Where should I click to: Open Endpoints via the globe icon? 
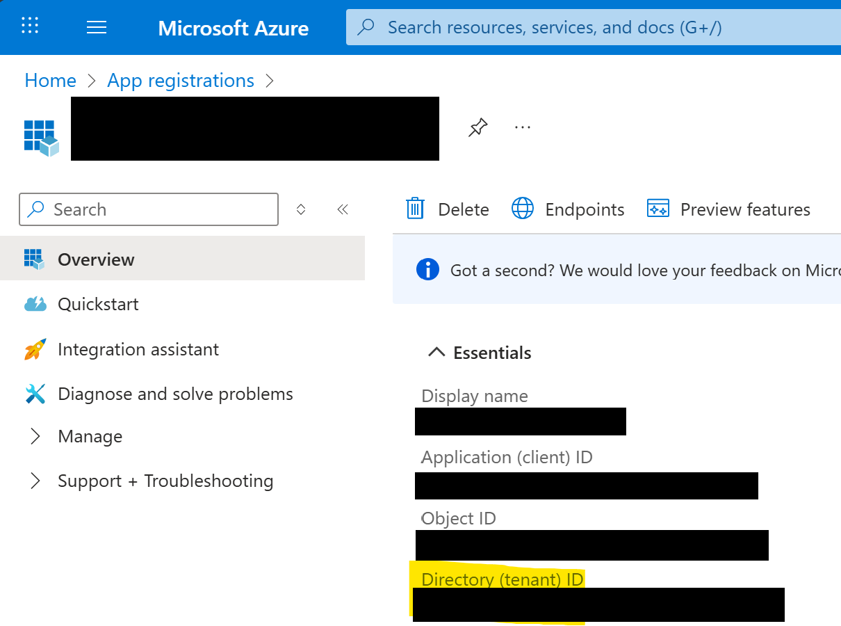[522, 208]
